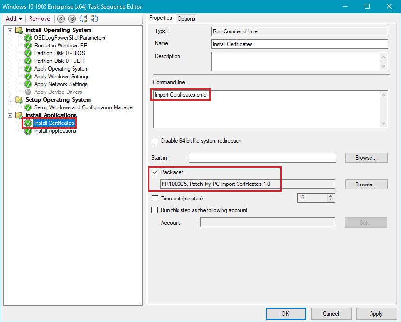
Task: Select the Apply Device Drivers step
Action: 58,92
